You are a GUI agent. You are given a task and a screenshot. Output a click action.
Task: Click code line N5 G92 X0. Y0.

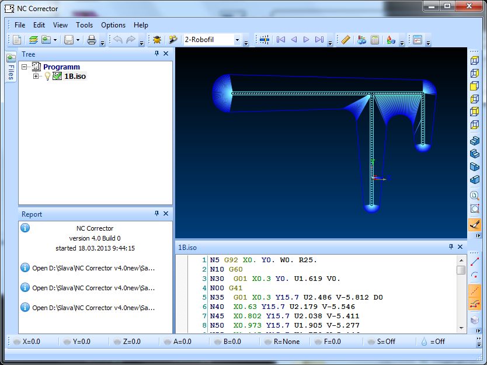(263, 260)
